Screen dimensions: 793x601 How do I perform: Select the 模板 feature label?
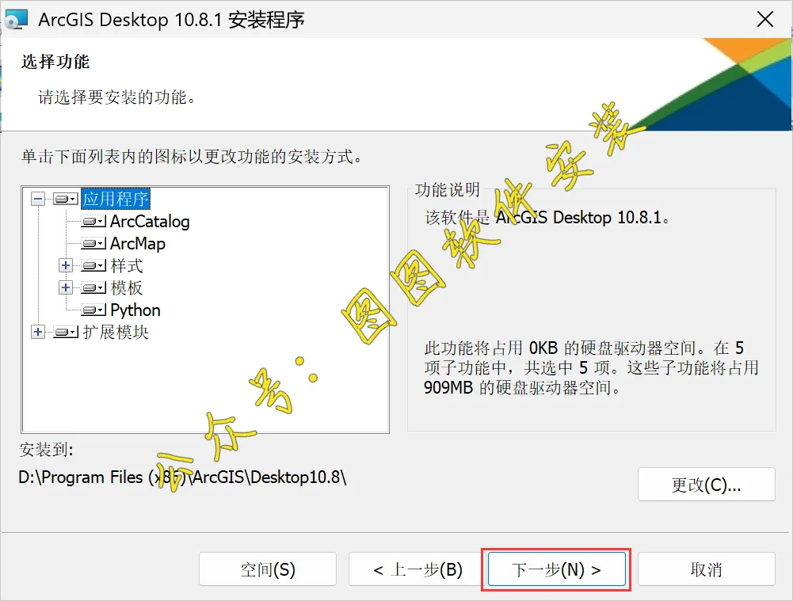127,287
